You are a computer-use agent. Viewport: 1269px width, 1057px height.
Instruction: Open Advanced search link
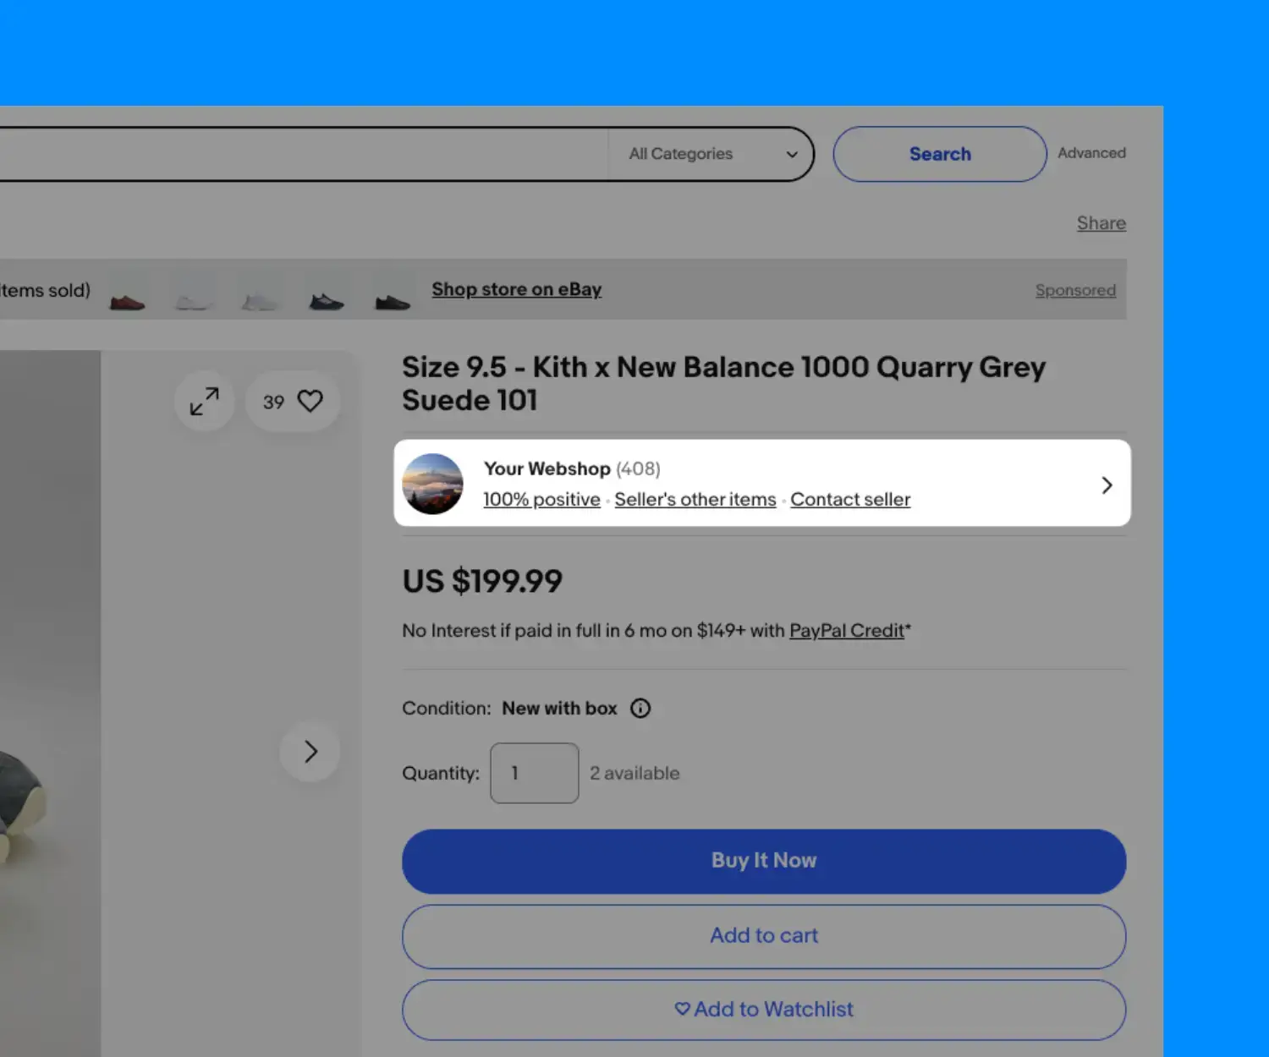point(1091,153)
